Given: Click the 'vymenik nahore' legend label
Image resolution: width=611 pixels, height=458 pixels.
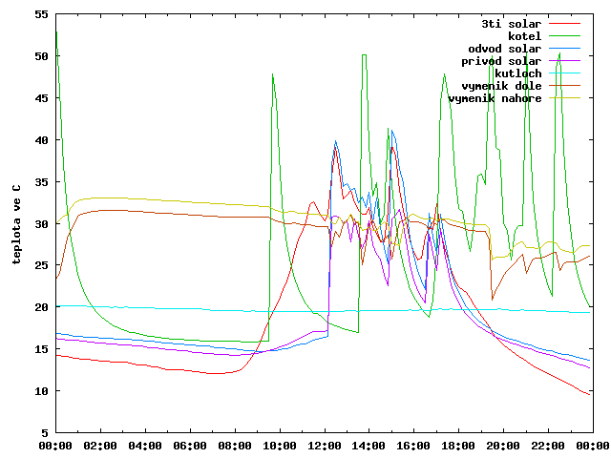Looking at the screenshot, I should click(495, 98).
